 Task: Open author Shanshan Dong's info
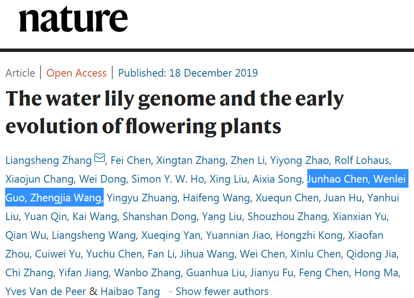160,217
